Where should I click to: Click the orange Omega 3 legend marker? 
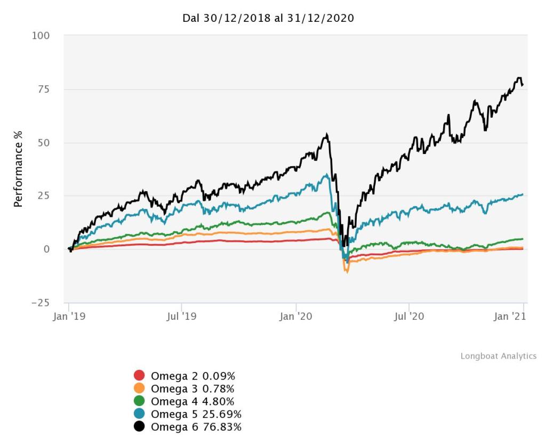coord(140,388)
